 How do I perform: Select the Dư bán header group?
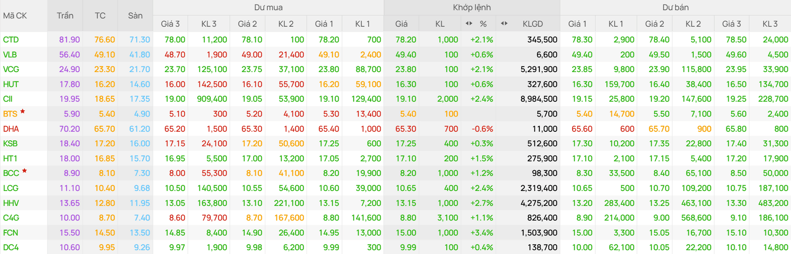click(675, 7)
